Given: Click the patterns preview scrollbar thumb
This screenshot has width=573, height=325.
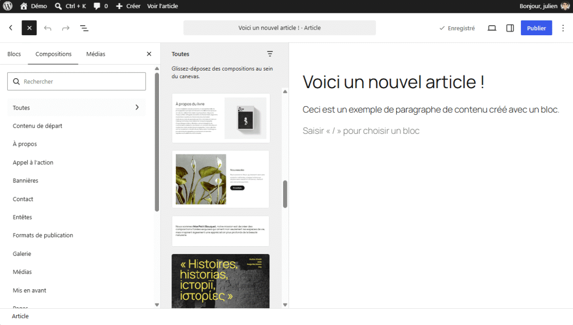Looking at the screenshot, I should tap(285, 194).
